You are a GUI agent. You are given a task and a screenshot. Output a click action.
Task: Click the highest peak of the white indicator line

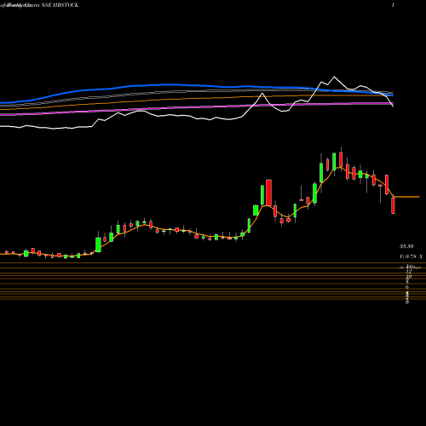click(334, 77)
